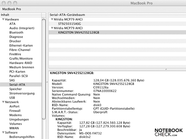The height and width of the screenshot is (139, 186).
Task: Click the window zoom button
Action: pyautogui.click(x=15, y=3)
